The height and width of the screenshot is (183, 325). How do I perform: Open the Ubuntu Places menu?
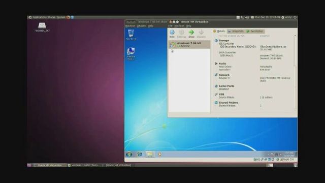pos(52,17)
